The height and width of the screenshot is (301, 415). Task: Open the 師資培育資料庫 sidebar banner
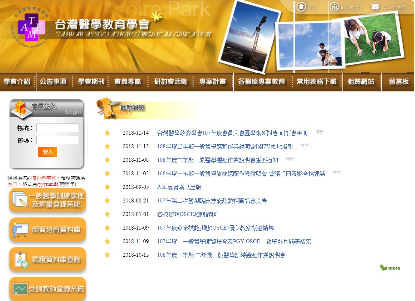tap(48, 230)
